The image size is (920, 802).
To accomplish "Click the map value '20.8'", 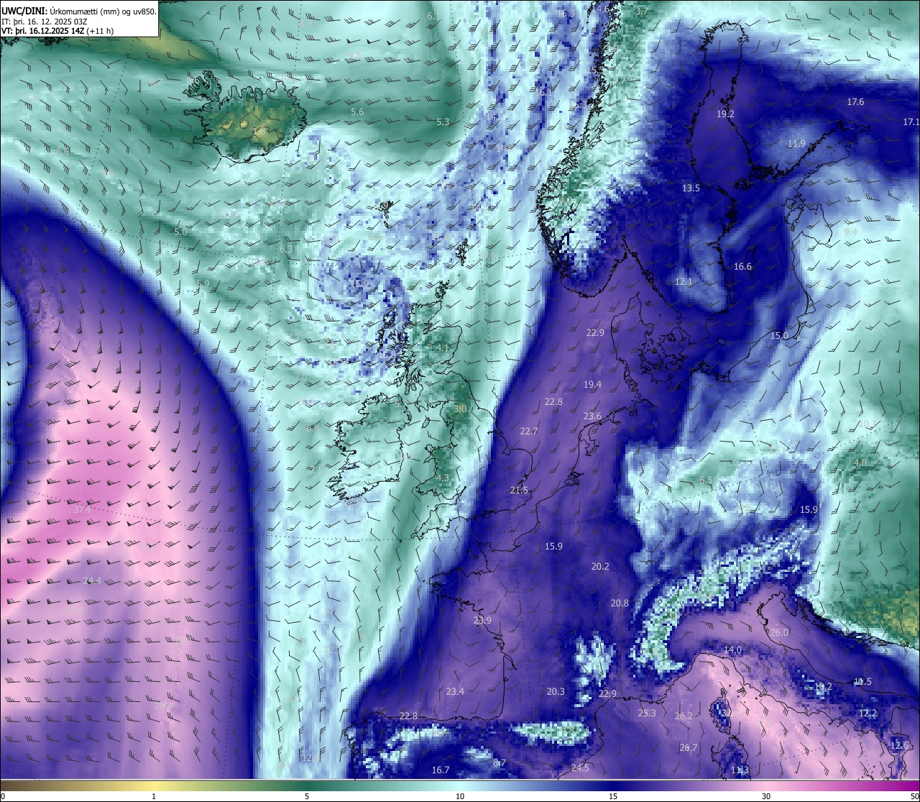I will click(x=620, y=603).
